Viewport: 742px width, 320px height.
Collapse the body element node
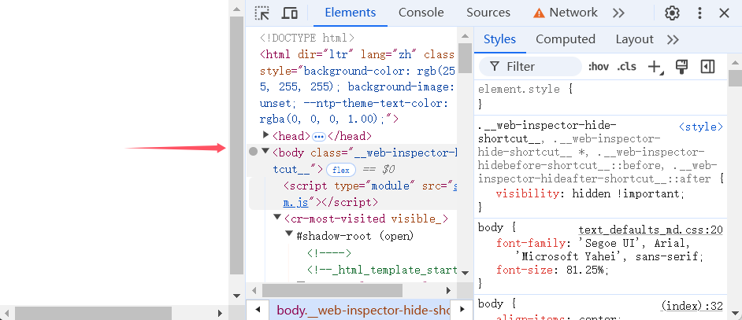pyautogui.click(x=266, y=152)
